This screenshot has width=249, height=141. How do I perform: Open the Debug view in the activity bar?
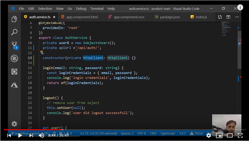tap(14, 59)
